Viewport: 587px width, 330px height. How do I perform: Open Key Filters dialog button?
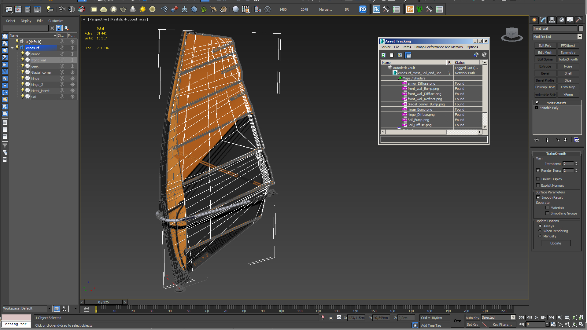(x=502, y=324)
